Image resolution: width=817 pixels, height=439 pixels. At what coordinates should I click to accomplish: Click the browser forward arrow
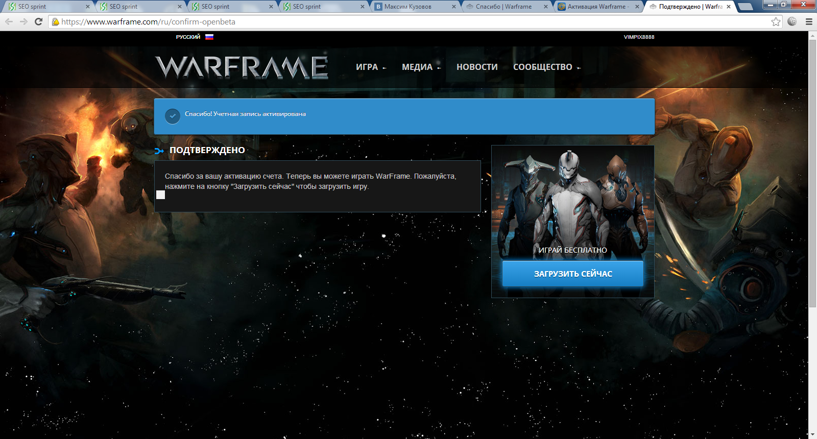[x=23, y=21]
